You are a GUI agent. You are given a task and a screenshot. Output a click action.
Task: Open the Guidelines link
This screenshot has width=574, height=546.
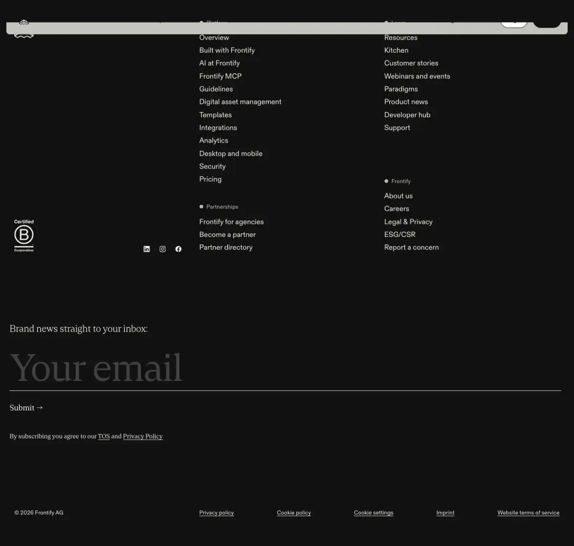coord(216,89)
